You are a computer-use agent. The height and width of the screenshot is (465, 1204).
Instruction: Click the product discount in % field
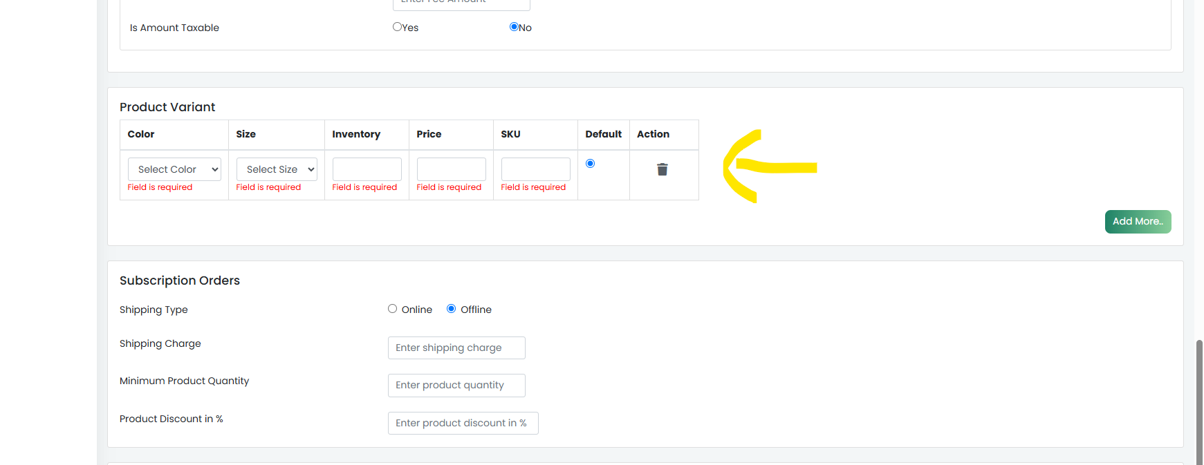pos(463,423)
